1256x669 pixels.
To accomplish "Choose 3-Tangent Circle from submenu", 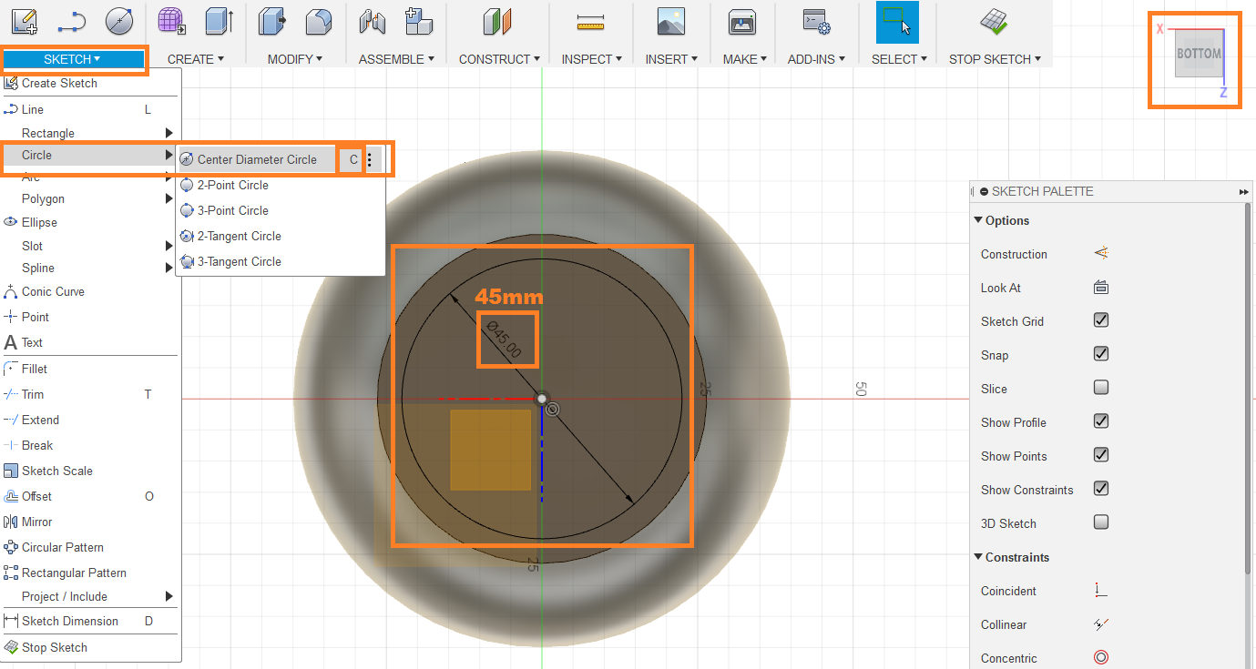I will tap(240, 261).
